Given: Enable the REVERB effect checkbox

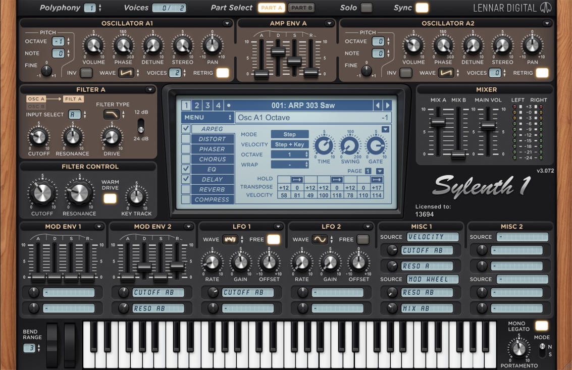Looking at the screenshot, I should click(186, 189).
